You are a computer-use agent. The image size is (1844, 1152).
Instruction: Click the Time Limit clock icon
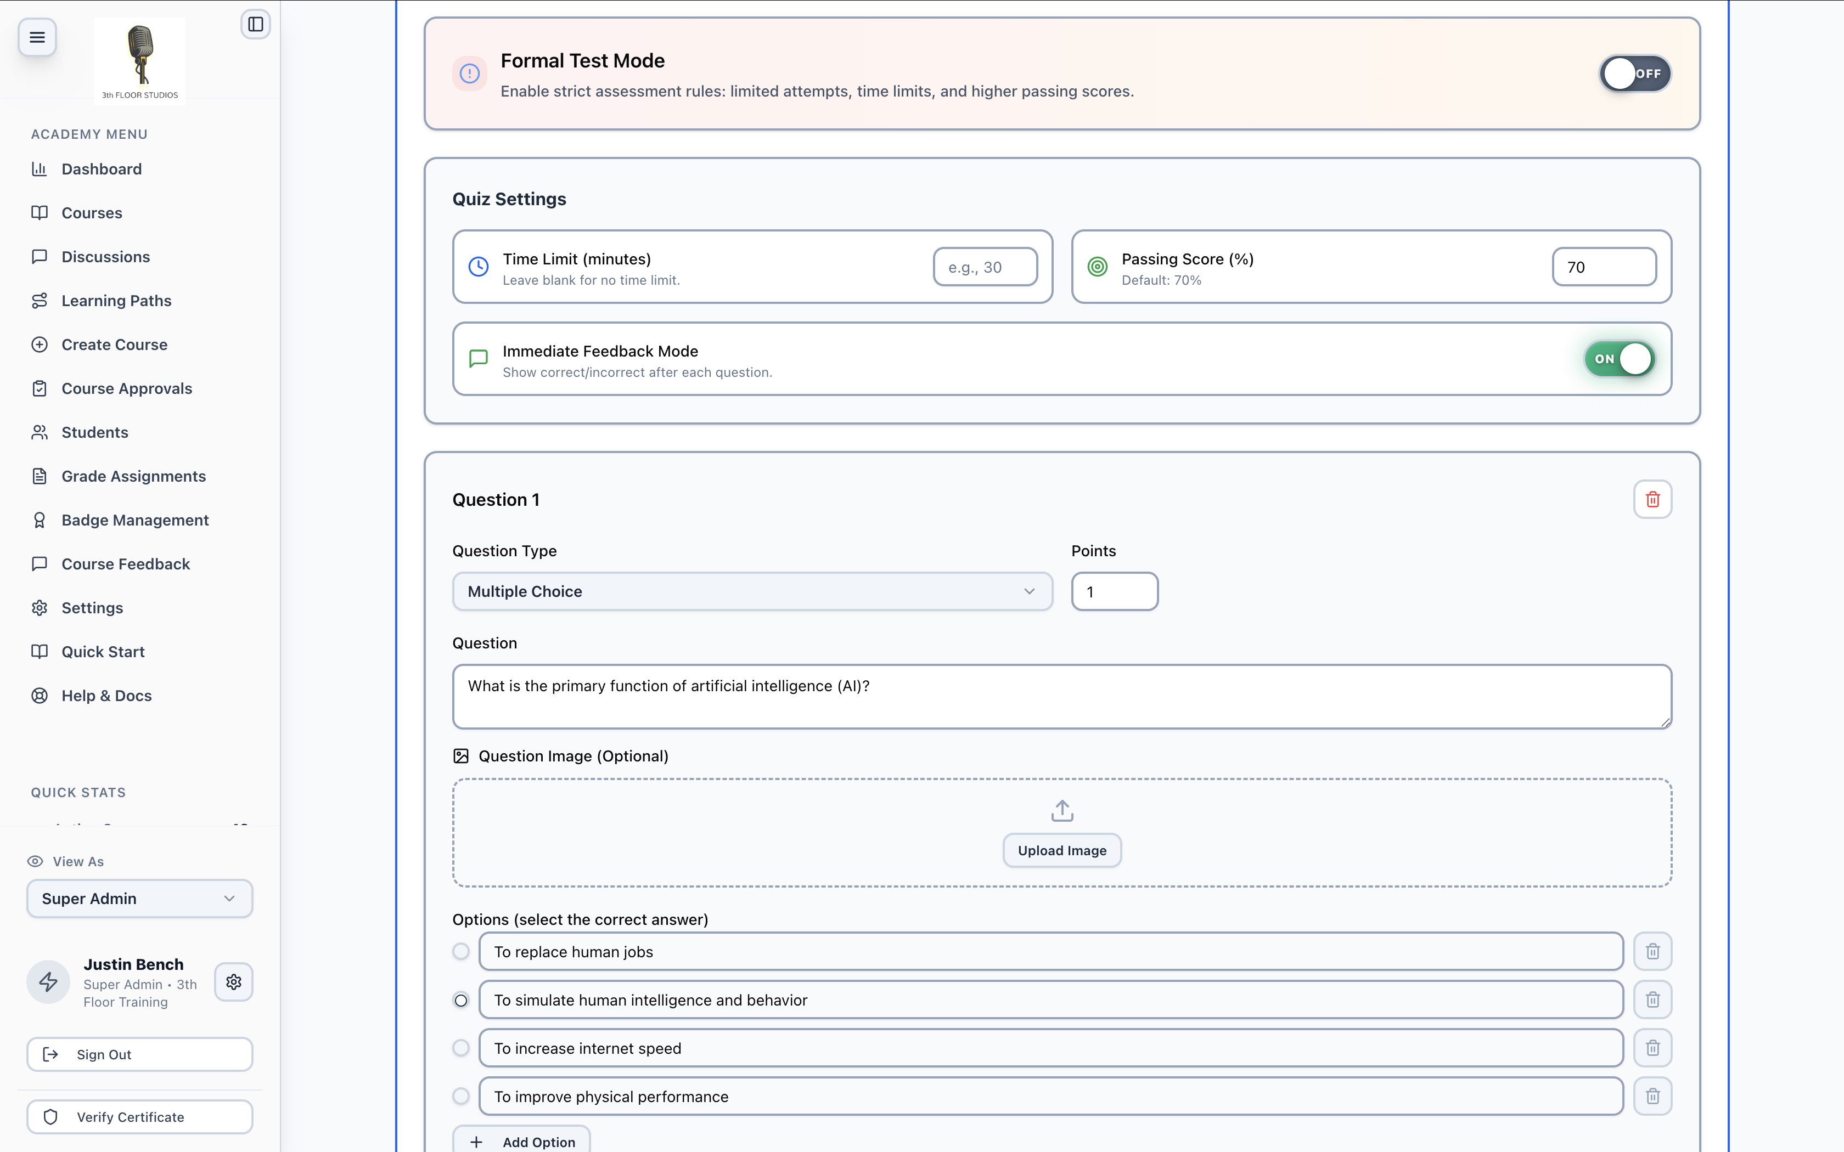(478, 267)
